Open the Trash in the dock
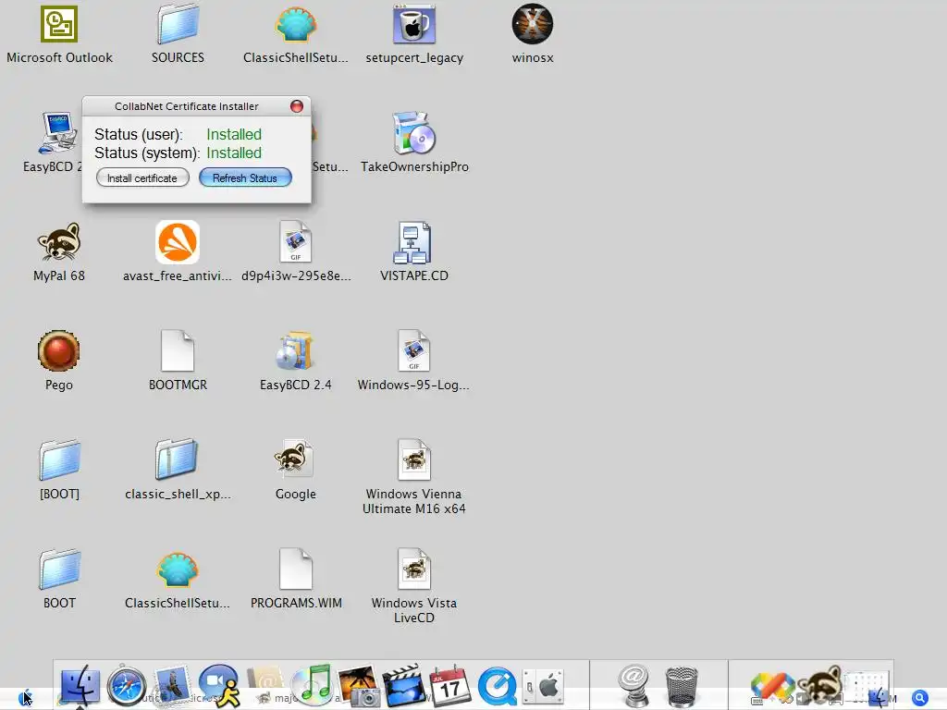 [682, 686]
